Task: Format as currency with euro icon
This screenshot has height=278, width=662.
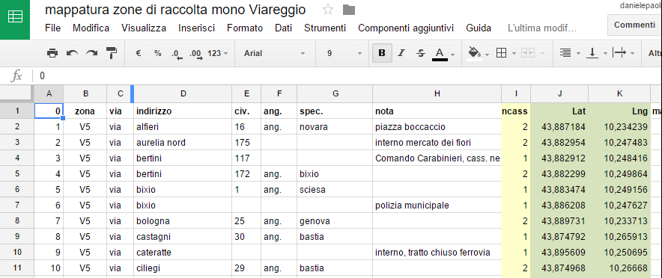Action: pos(138,53)
